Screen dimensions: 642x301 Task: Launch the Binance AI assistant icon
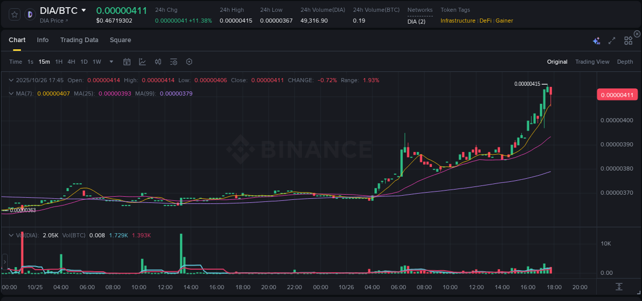(596, 40)
